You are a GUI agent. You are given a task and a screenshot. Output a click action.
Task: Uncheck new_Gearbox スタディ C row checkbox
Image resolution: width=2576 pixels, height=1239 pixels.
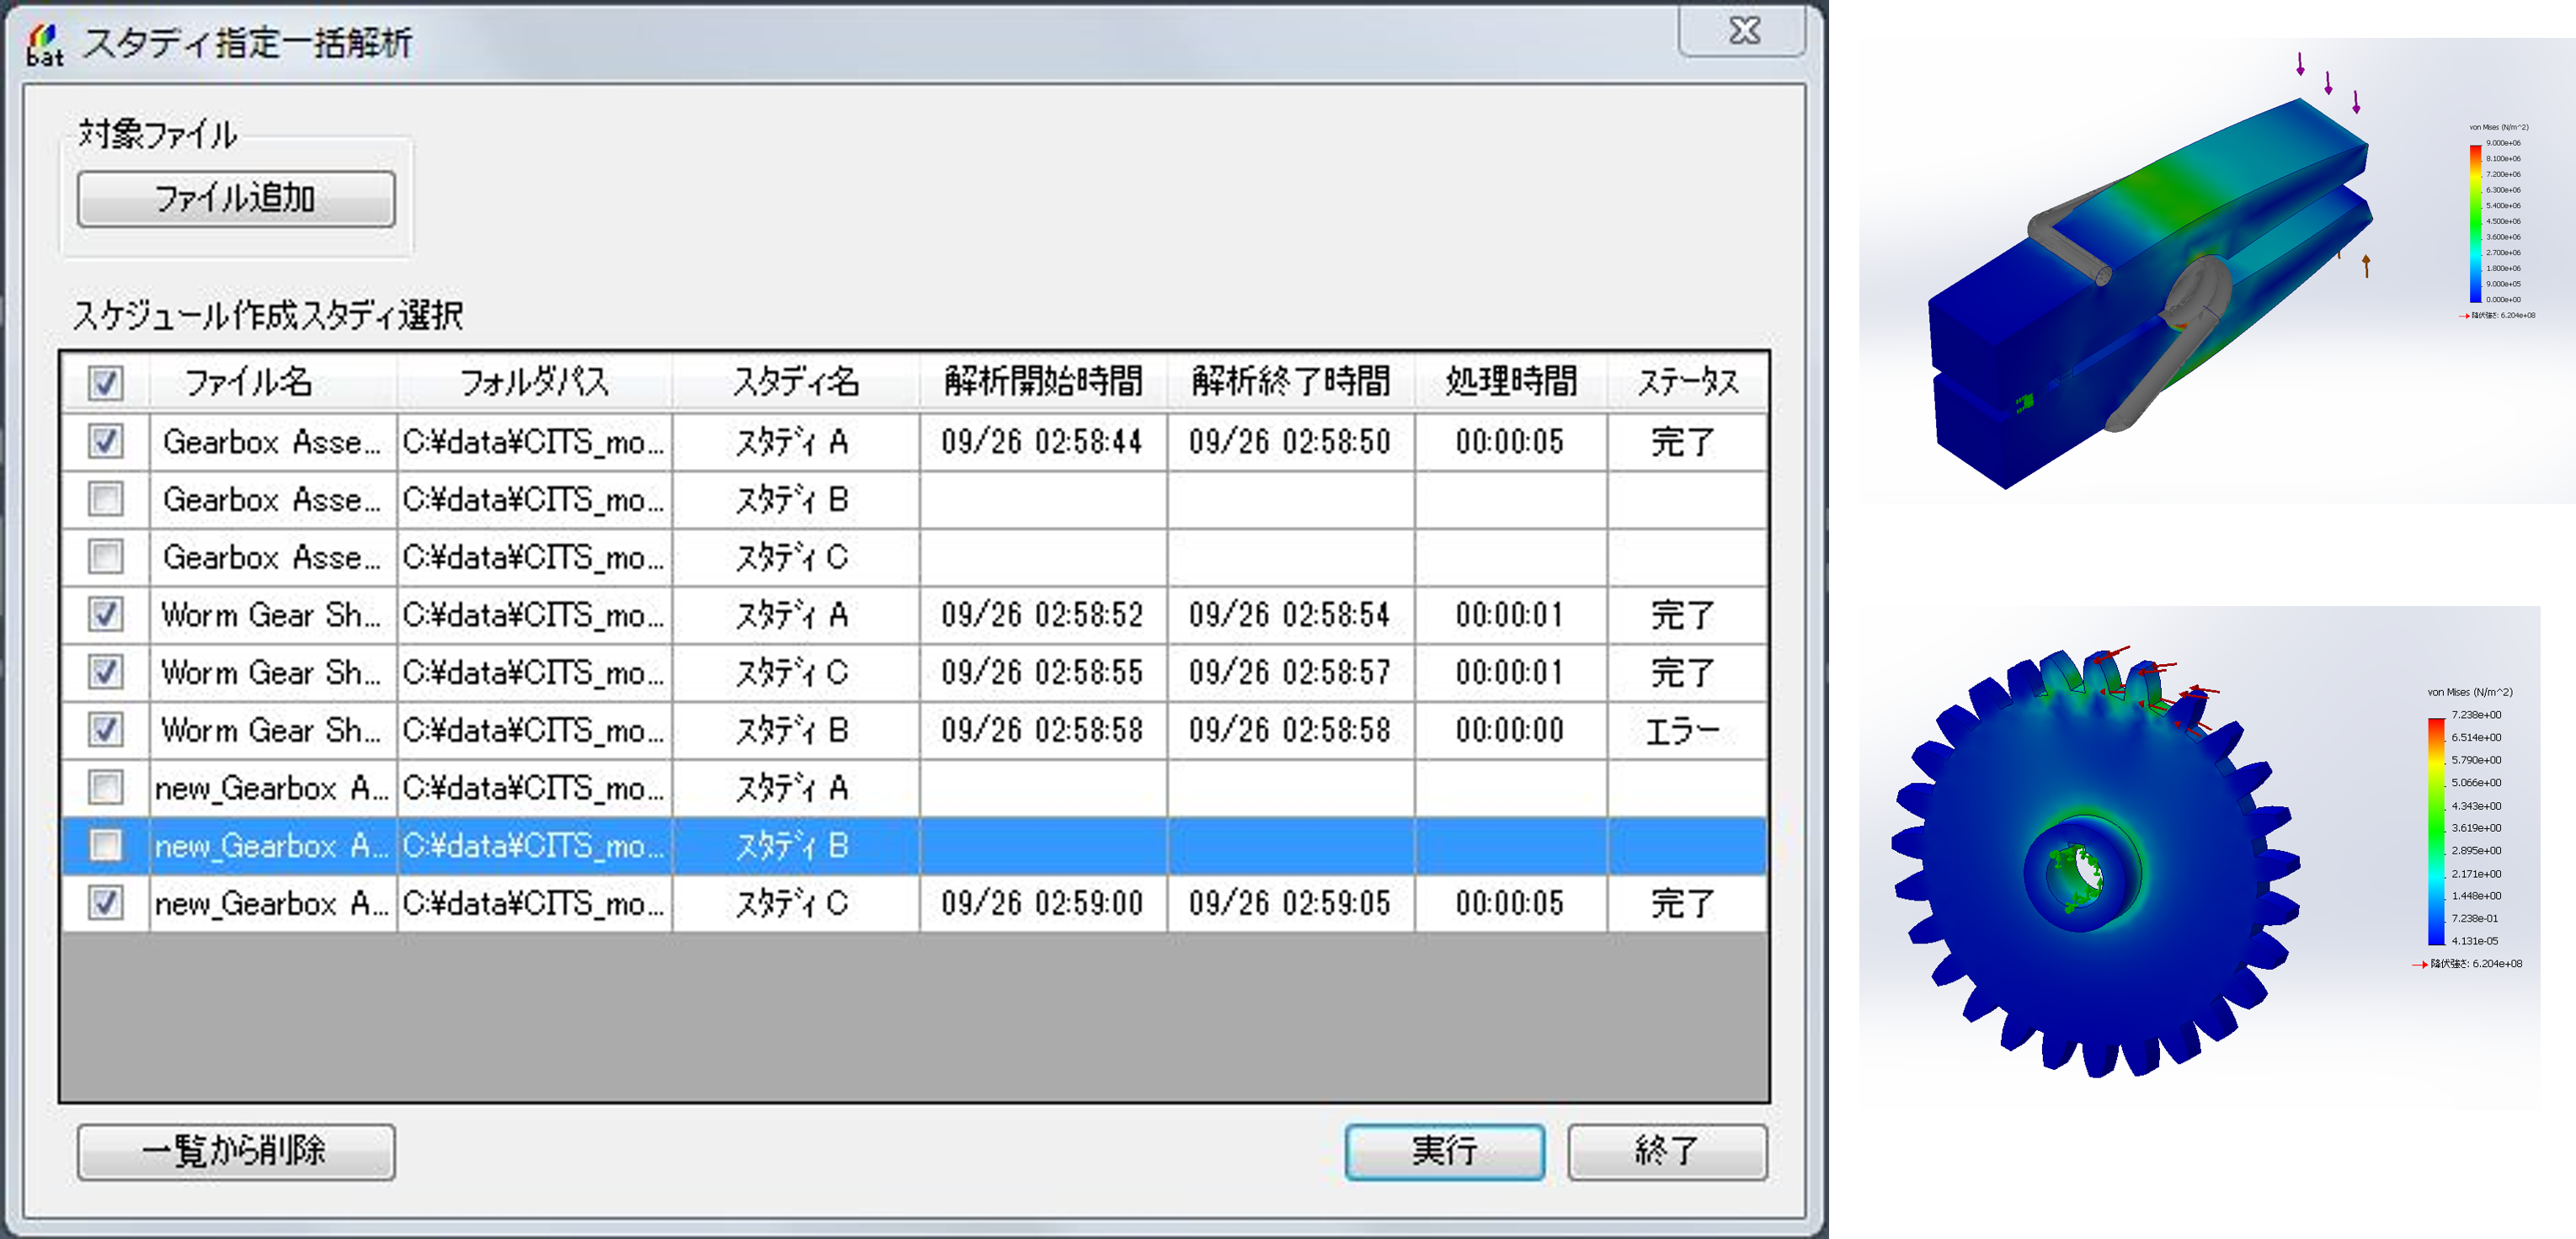click(x=105, y=903)
